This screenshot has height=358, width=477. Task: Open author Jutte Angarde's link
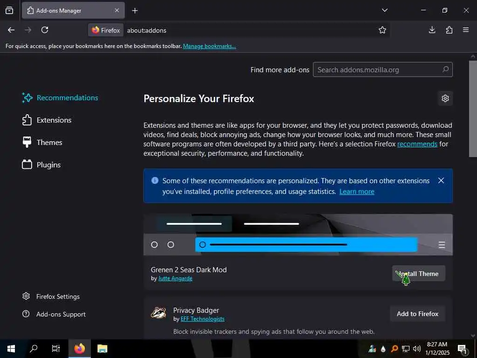click(175, 278)
